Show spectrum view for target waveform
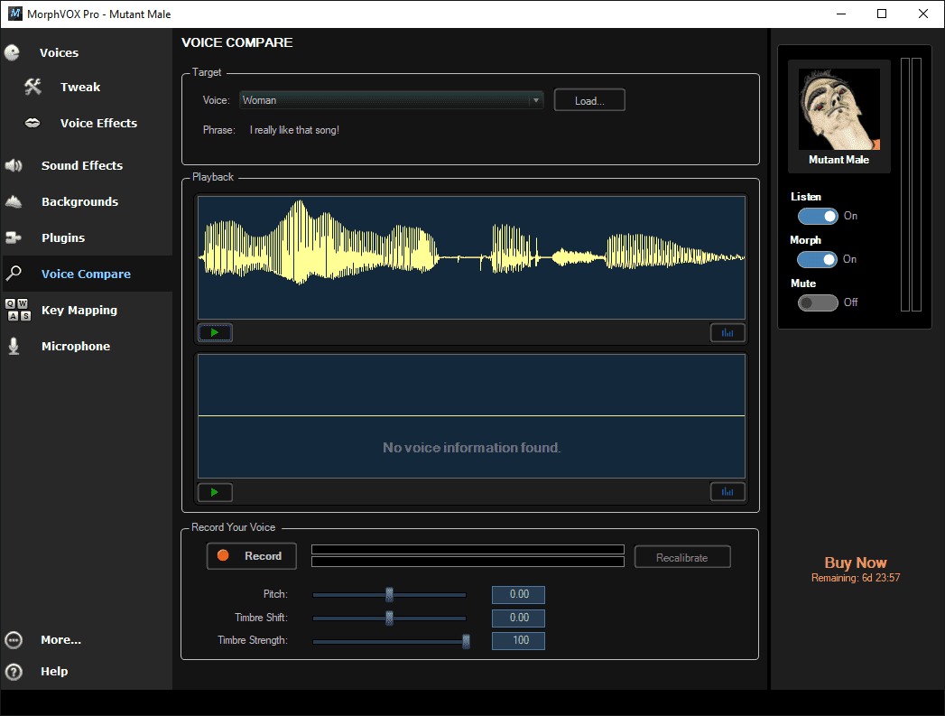 click(727, 332)
